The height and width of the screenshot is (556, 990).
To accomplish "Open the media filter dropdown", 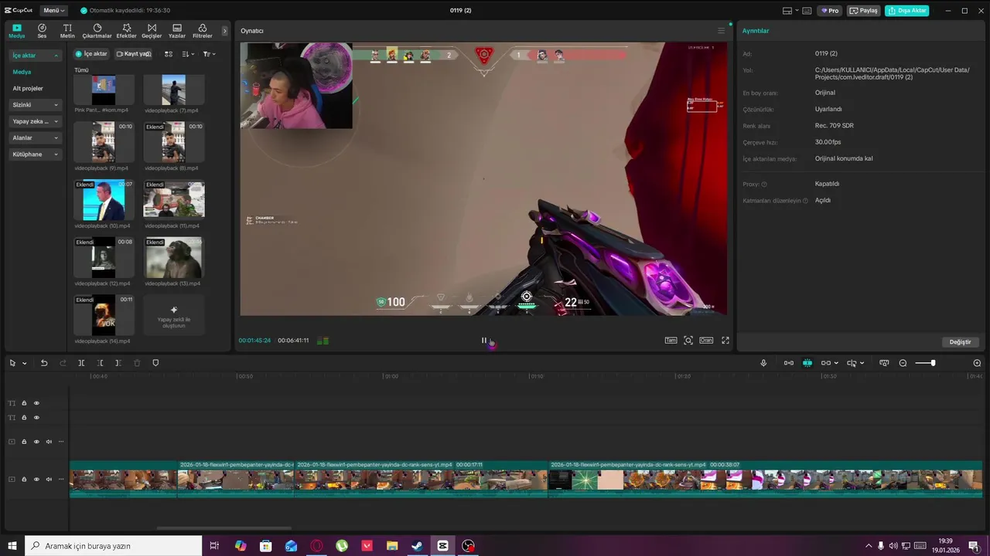I will click(209, 54).
